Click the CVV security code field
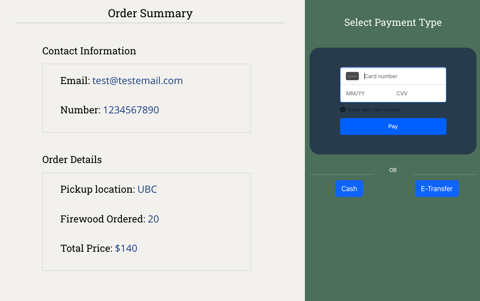The width and height of the screenshot is (480, 301). (418, 93)
